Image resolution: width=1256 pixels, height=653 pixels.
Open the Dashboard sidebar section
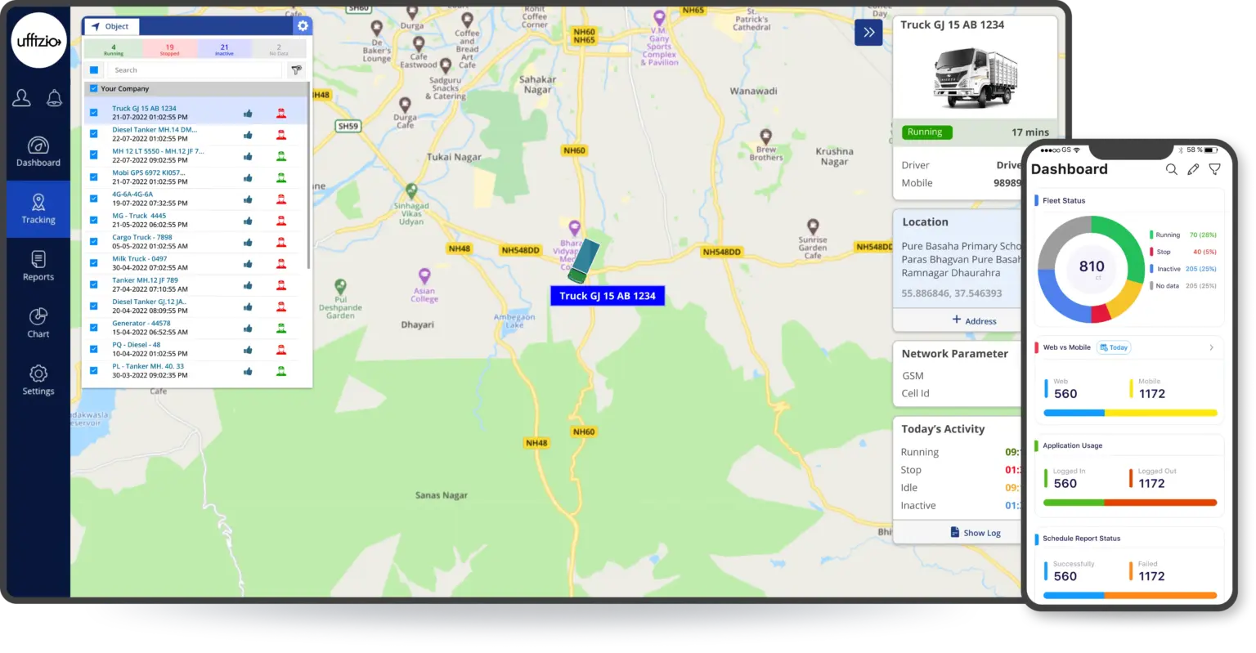38,151
